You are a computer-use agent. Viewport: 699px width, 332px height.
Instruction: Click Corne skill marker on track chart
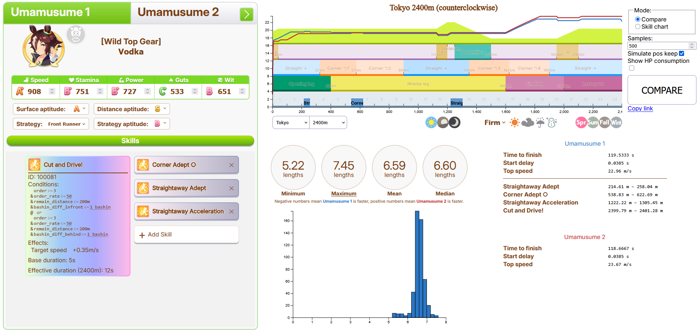(x=357, y=102)
